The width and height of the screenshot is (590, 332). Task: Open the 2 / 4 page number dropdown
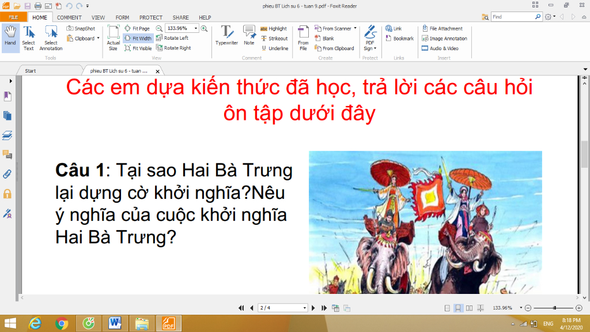(304, 308)
